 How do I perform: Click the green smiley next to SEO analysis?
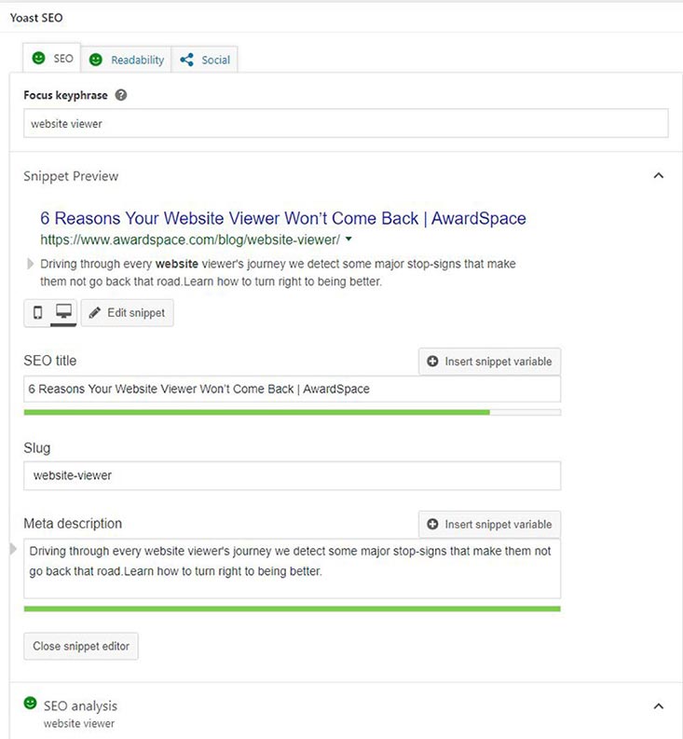coord(31,704)
